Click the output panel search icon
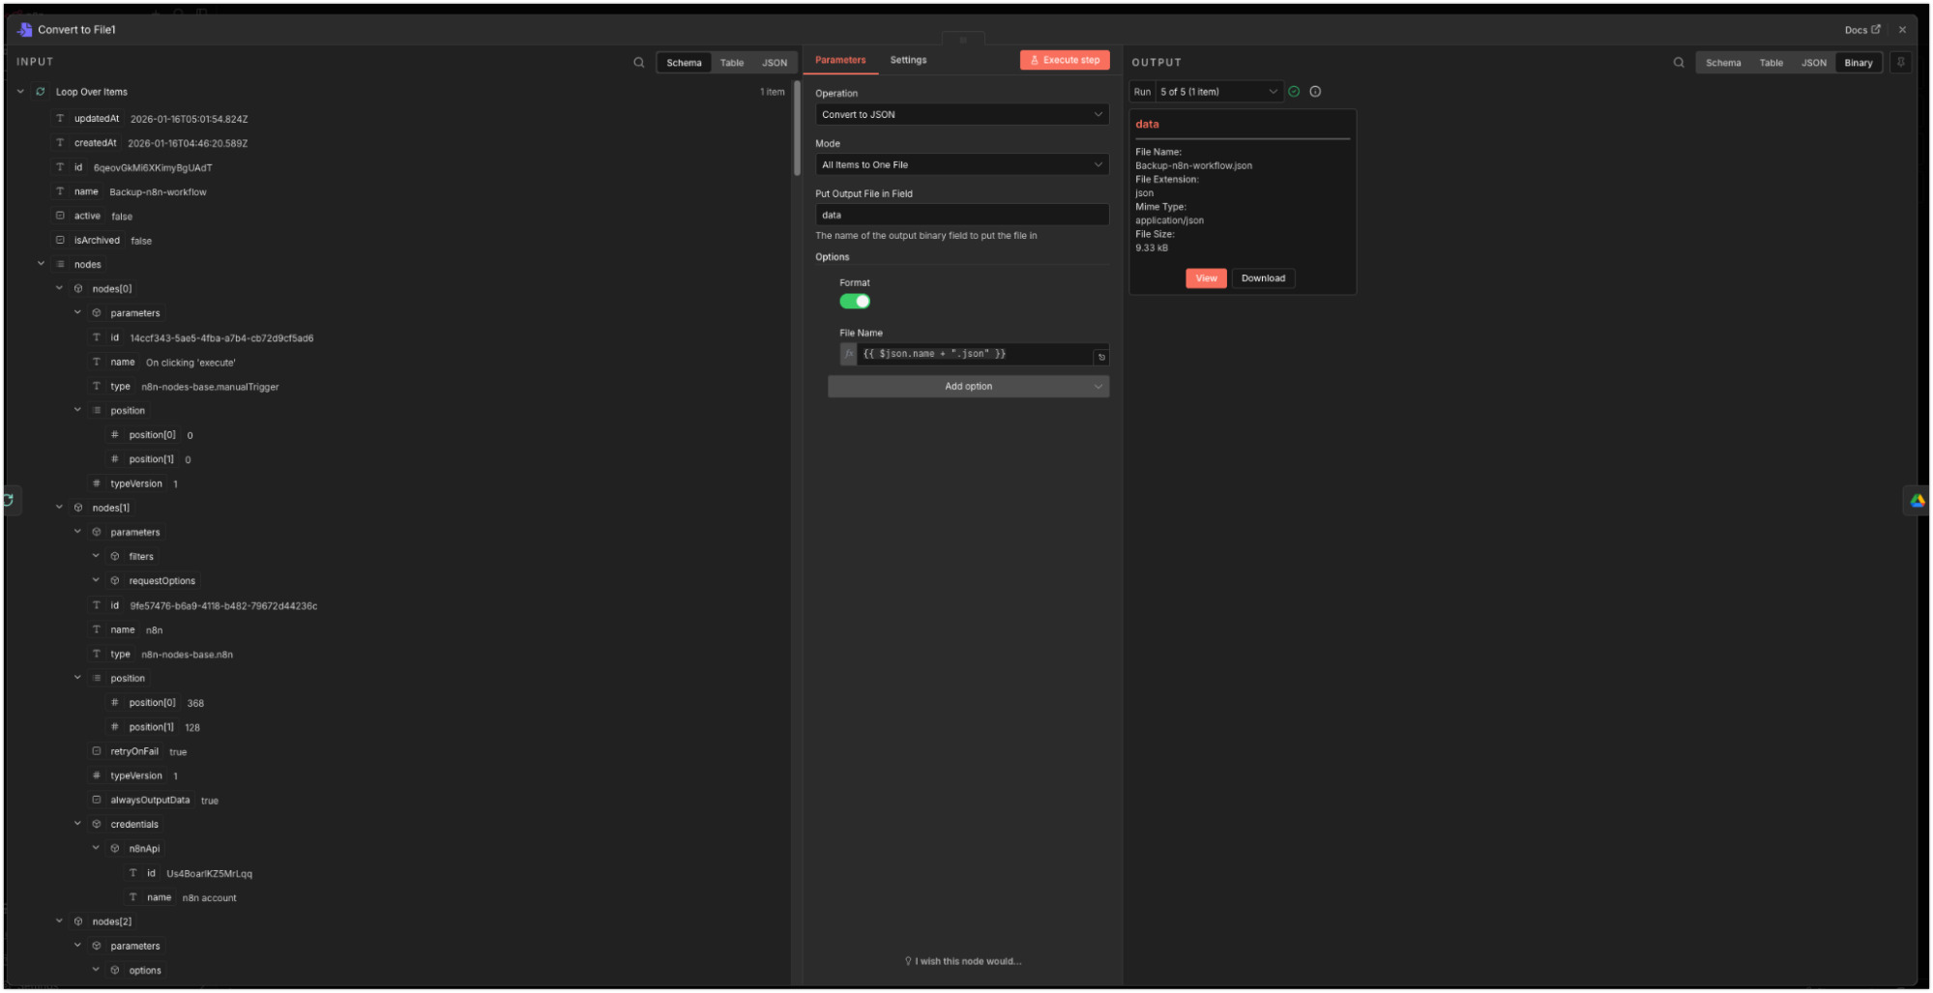This screenshot has height=993, width=1933. pyautogui.click(x=1679, y=63)
